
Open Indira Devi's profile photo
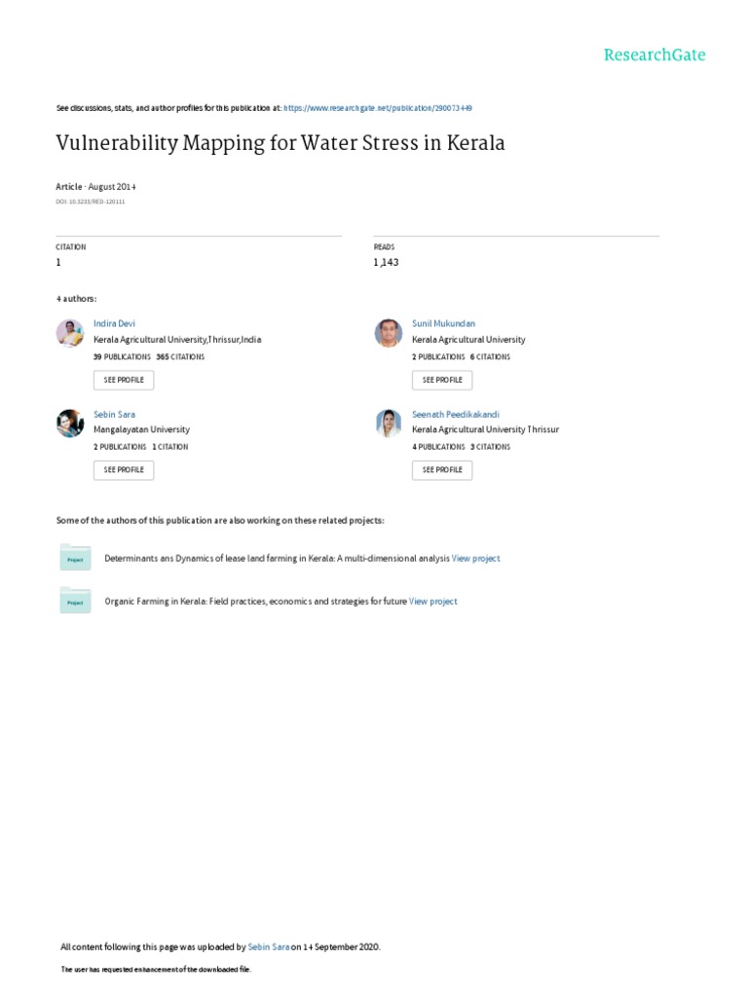coord(70,334)
